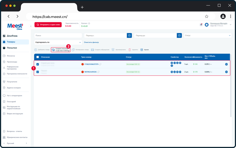Open Глоссарий in the sidebar

coord(9,102)
